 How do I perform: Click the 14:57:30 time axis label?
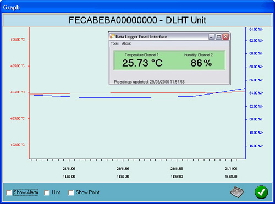click(123, 177)
